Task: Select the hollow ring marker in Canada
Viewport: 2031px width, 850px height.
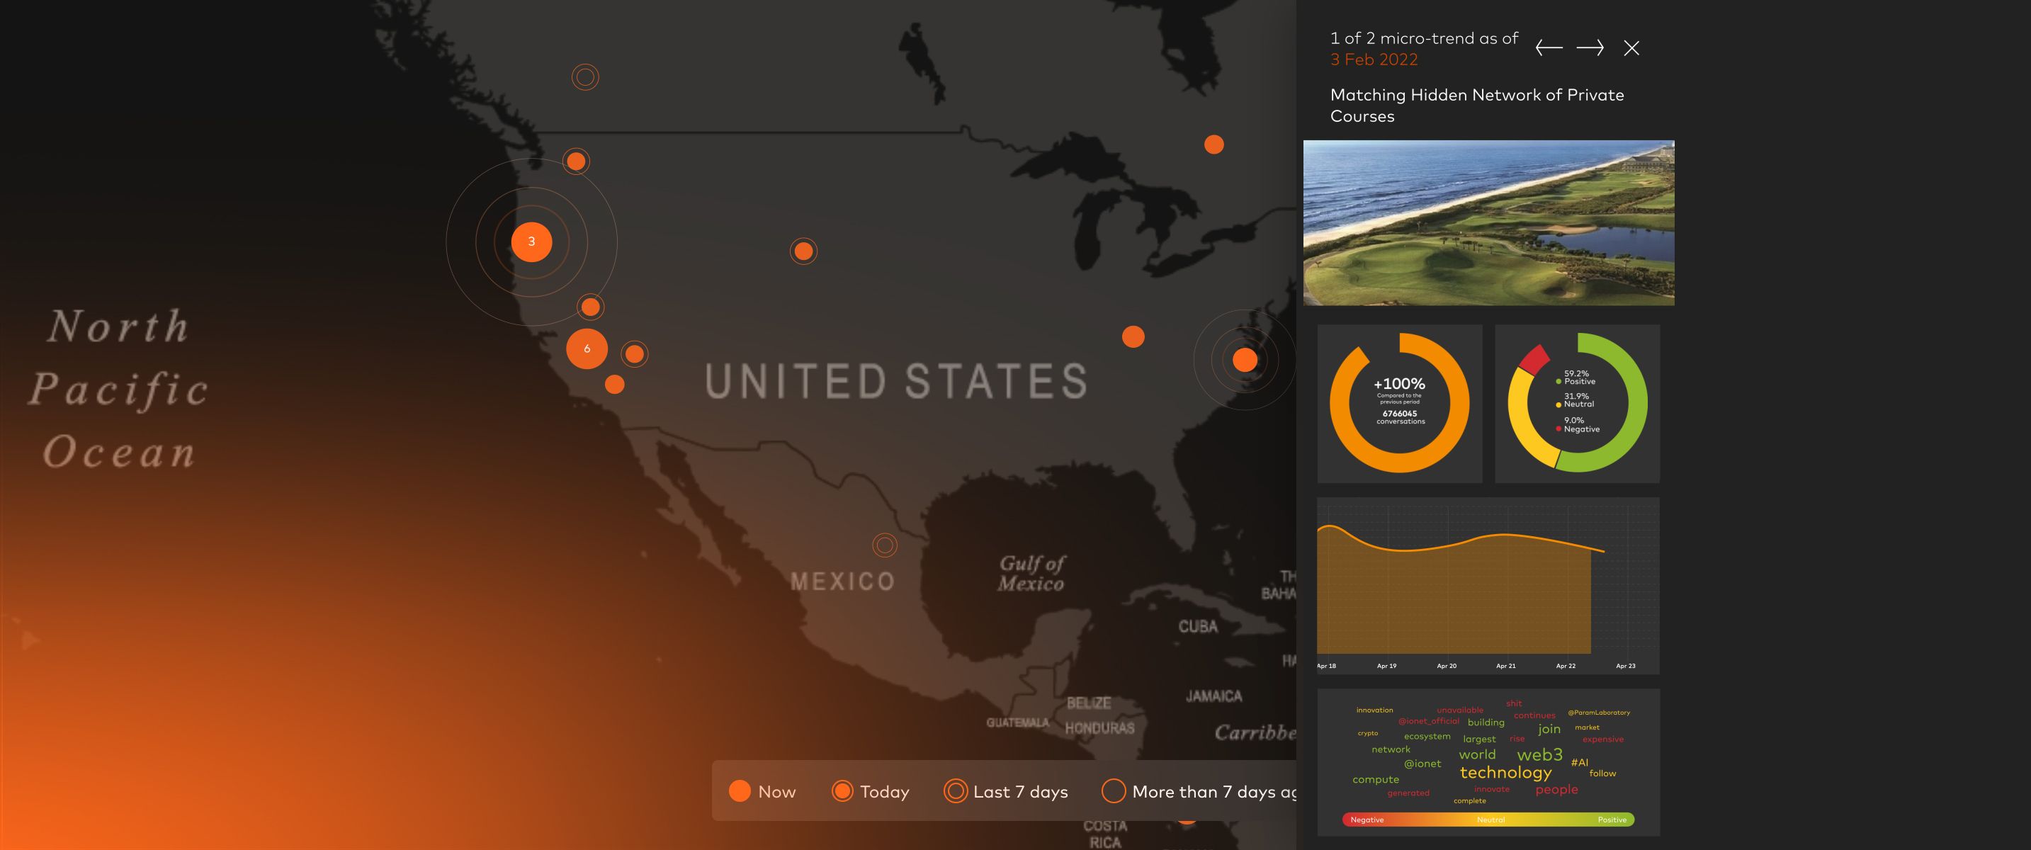Action: (585, 77)
